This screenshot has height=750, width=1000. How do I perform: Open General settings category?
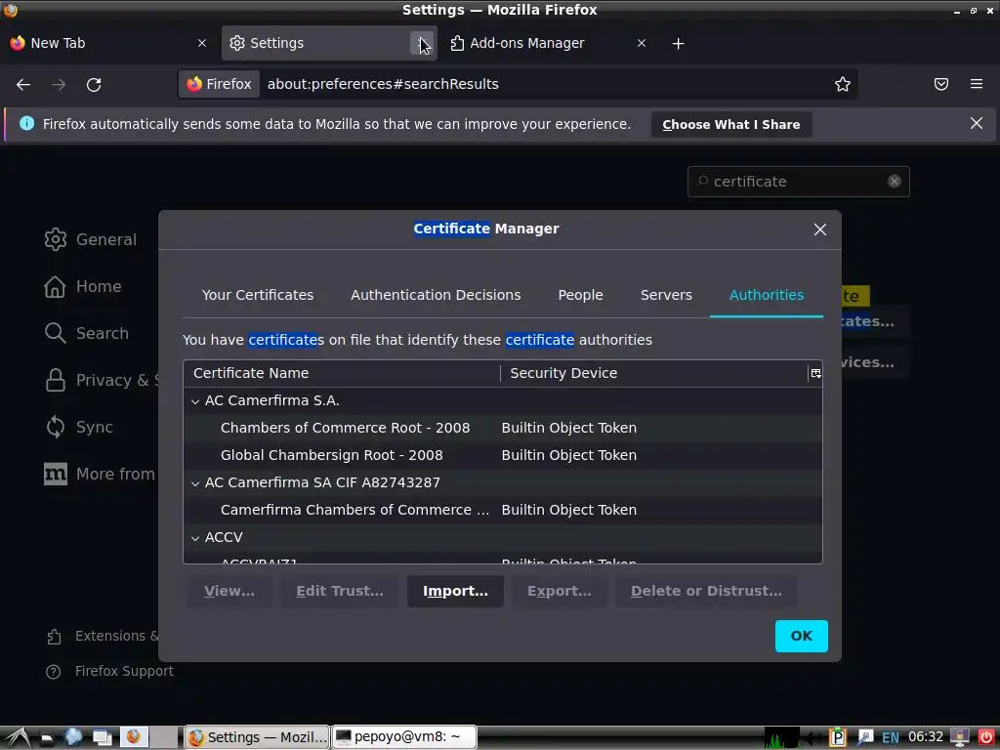click(x=91, y=240)
